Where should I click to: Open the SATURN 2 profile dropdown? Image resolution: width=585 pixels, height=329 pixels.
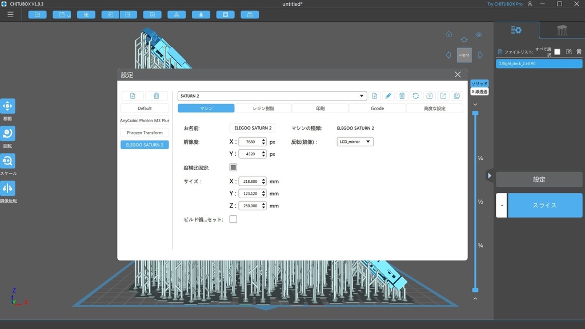tap(272, 96)
